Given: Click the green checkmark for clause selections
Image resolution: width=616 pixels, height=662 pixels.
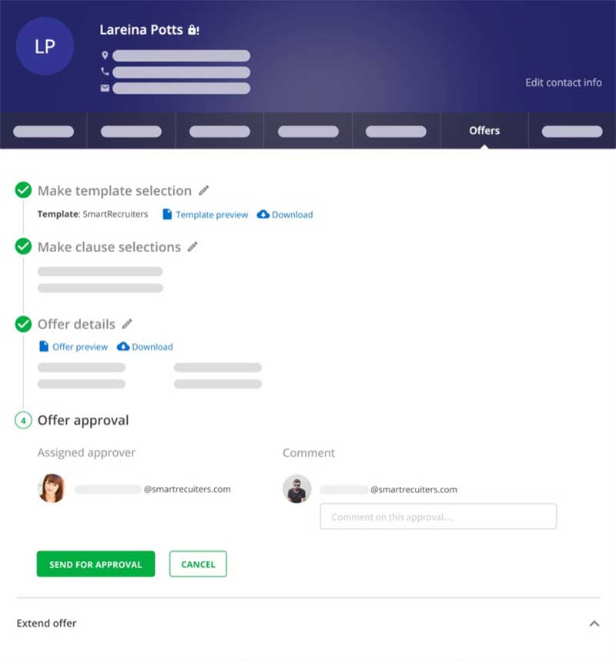Looking at the screenshot, I should [x=23, y=246].
